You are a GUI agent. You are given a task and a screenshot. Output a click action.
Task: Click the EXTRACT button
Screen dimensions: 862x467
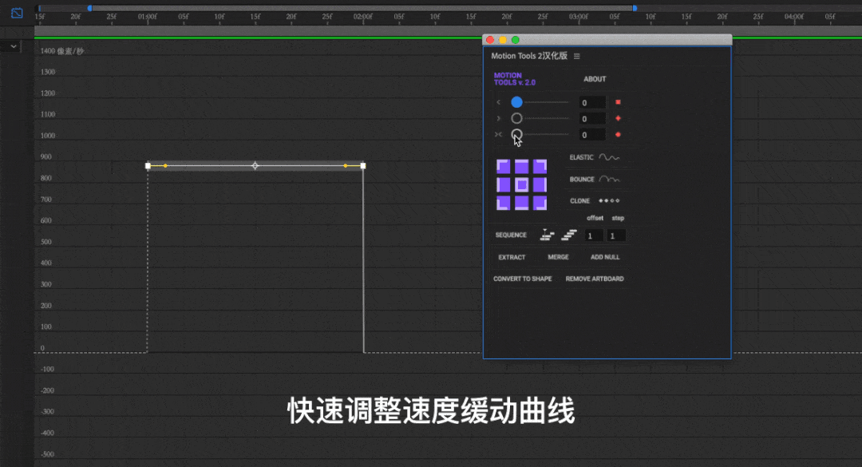click(x=512, y=257)
